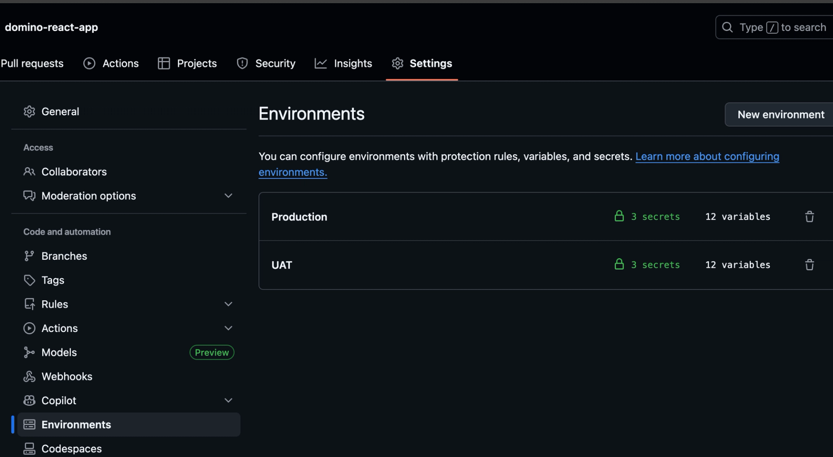833x457 pixels.
Task: Click the lock icon in Production row
Action: [x=619, y=216]
